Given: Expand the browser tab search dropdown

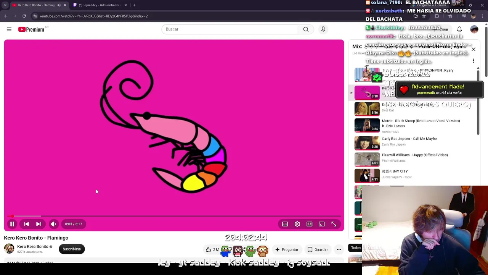Looking at the screenshot, I should click(x=5, y=5).
